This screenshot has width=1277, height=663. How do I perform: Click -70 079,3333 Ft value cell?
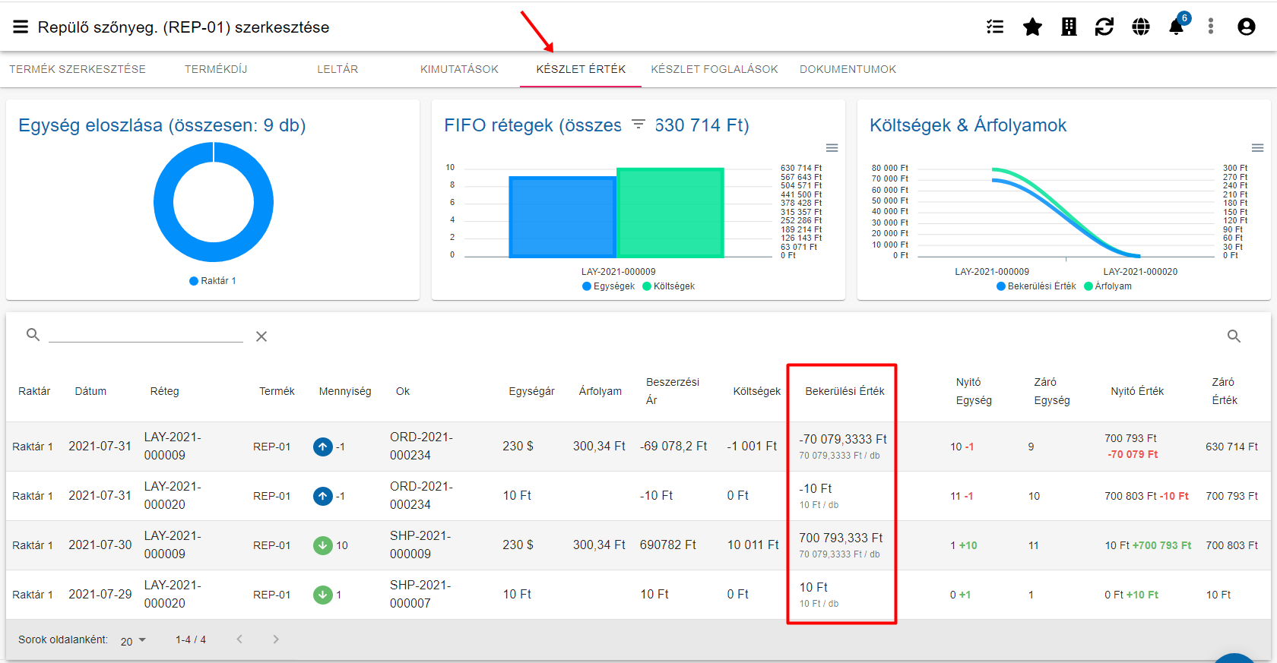pyautogui.click(x=843, y=440)
